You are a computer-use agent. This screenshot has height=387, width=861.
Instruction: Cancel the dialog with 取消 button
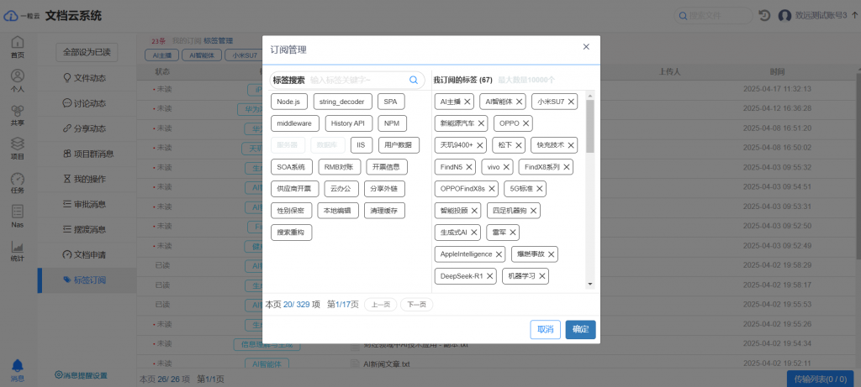tap(545, 330)
